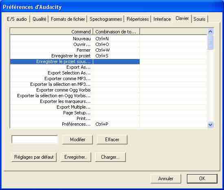The height and width of the screenshot is (190, 224).
Task: Open the Interface tab
Action: click(162, 19)
